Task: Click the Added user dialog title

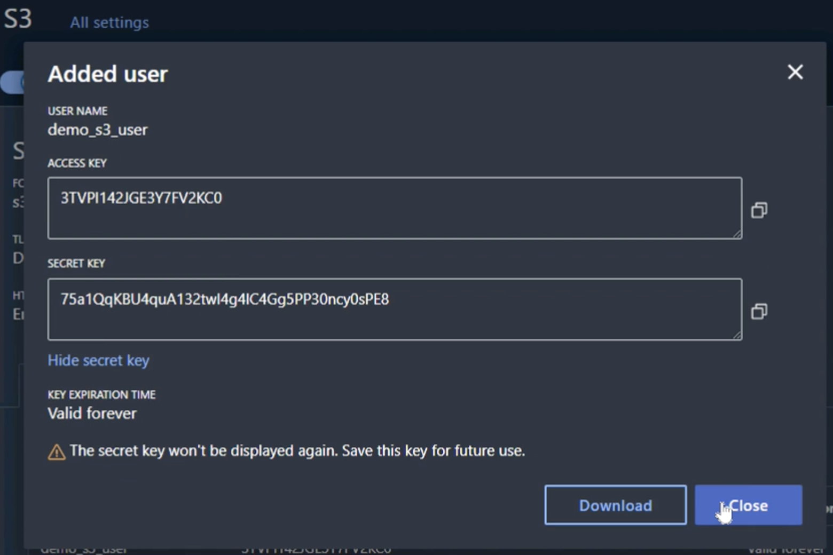Action: (108, 74)
